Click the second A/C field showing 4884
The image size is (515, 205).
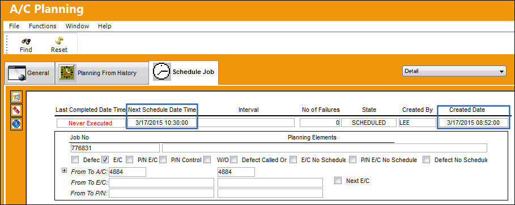tap(236, 172)
